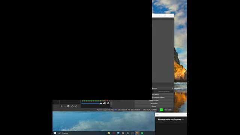This screenshot has width=240, height=135.
Task: Close the OBS window
Action: pyautogui.click(x=171, y=15)
